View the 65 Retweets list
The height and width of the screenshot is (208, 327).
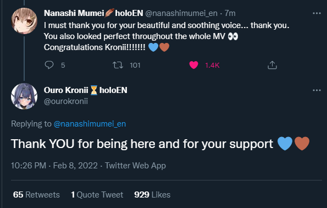(x=36, y=195)
